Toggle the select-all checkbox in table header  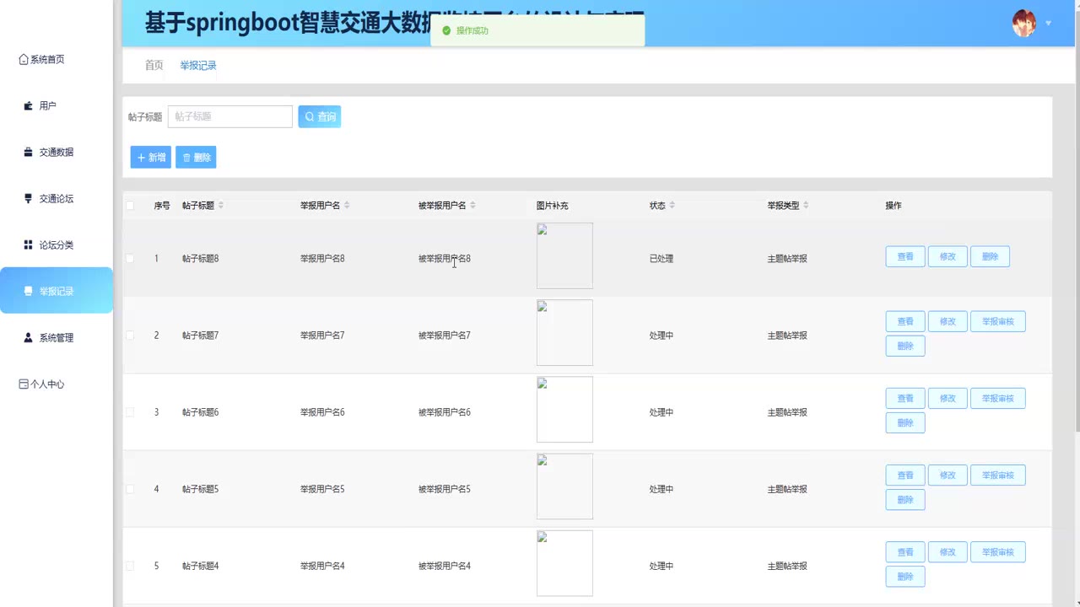[130, 206]
